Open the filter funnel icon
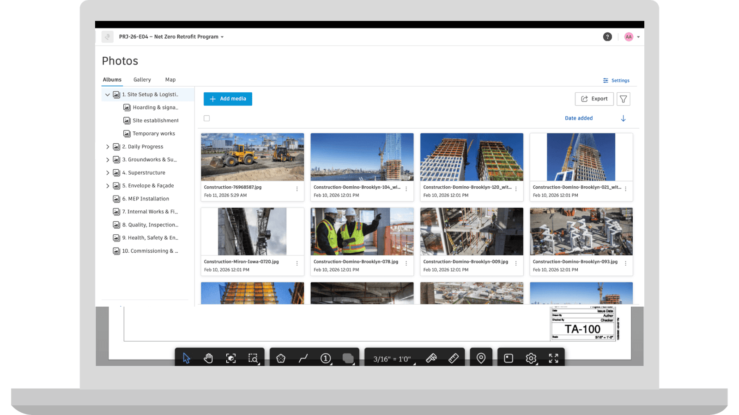Viewport: 739px width, 415px height. tap(623, 99)
